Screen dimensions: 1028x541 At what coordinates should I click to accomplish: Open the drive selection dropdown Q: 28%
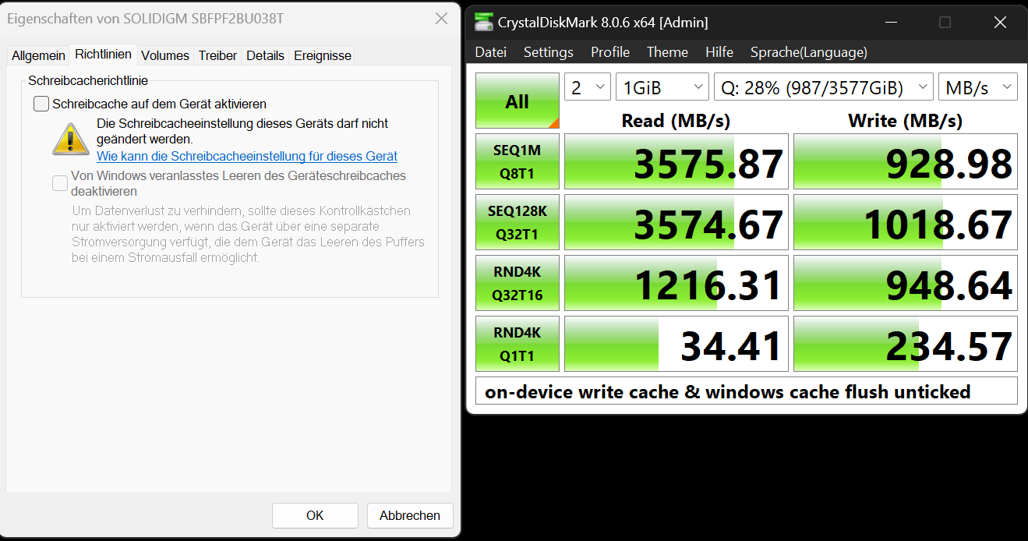[824, 87]
